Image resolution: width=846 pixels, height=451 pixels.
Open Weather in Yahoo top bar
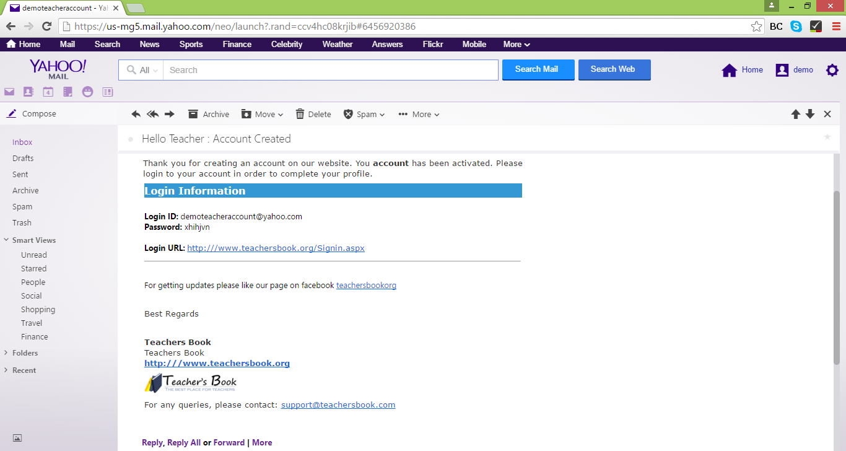point(338,44)
